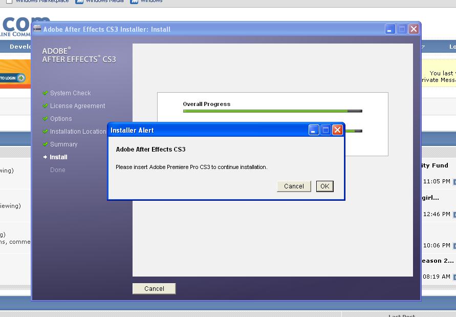Click the Overall Progress label

[x=206, y=104]
